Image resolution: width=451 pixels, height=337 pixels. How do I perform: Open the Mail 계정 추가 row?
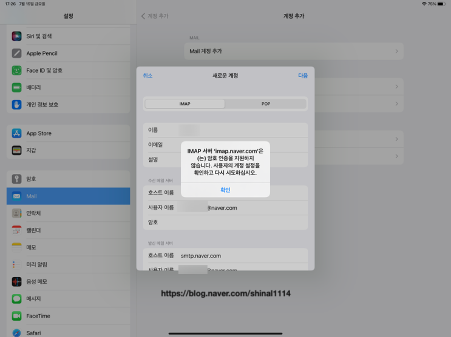coord(294,51)
